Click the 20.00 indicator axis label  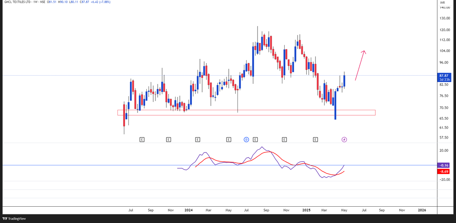coord(444,150)
